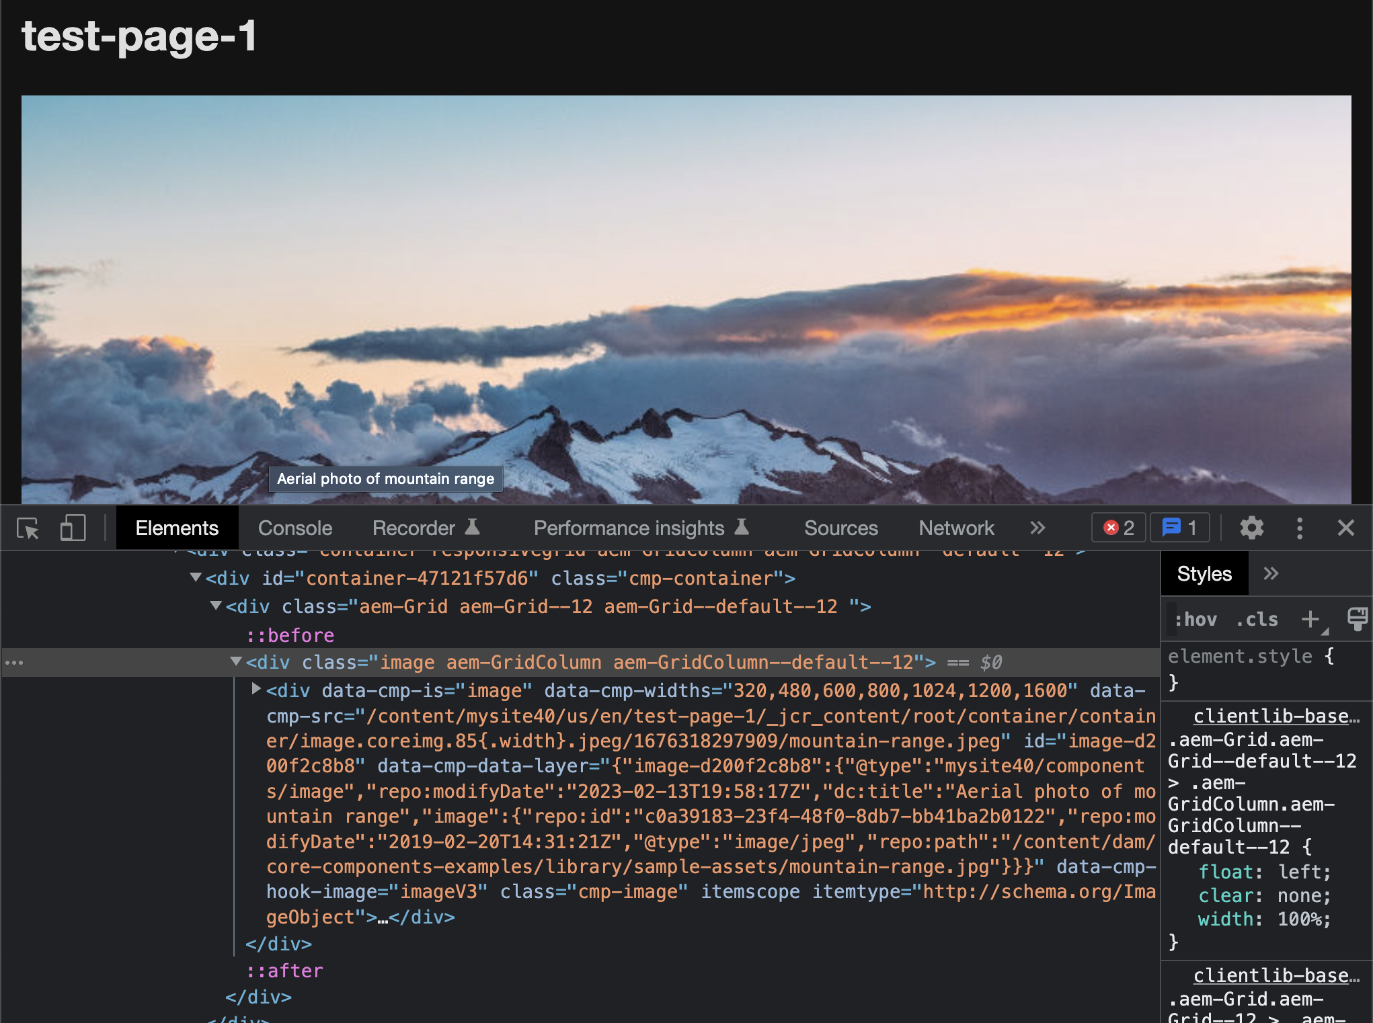Toggle the .cls class editor
Viewport: 1373px width, 1023px height.
[1256, 619]
